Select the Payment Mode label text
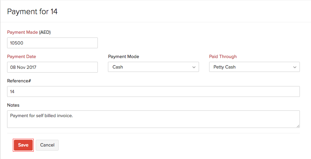The width and height of the screenshot is (311, 159). click(x=123, y=57)
